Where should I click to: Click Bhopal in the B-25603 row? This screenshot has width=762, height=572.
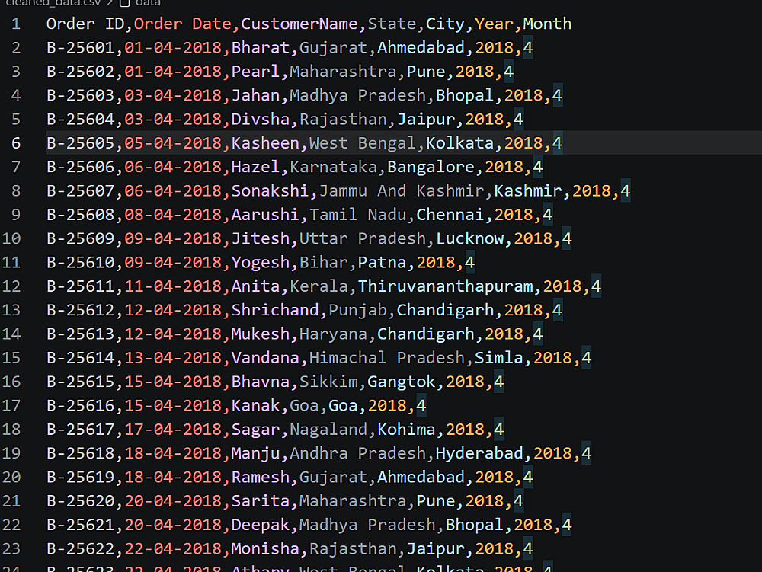pos(465,95)
